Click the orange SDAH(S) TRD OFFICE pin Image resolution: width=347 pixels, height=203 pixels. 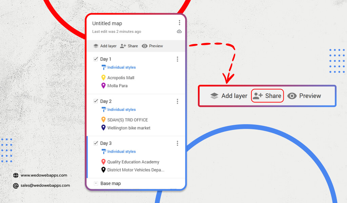tap(103, 120)
